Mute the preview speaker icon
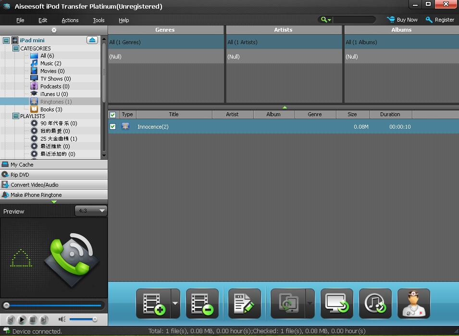 [62, 319]
